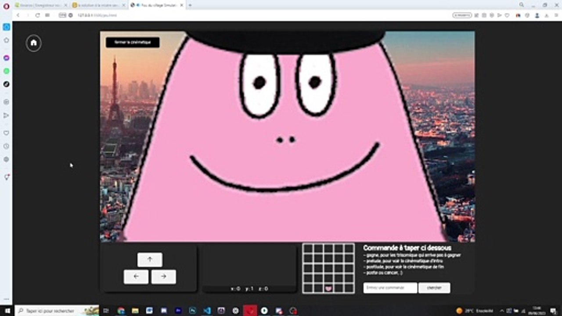This screenshot has height=316, width=562.
Task: Switch to the 'Fou du village Simulator' tab
Action: click(x=156, y=5)
